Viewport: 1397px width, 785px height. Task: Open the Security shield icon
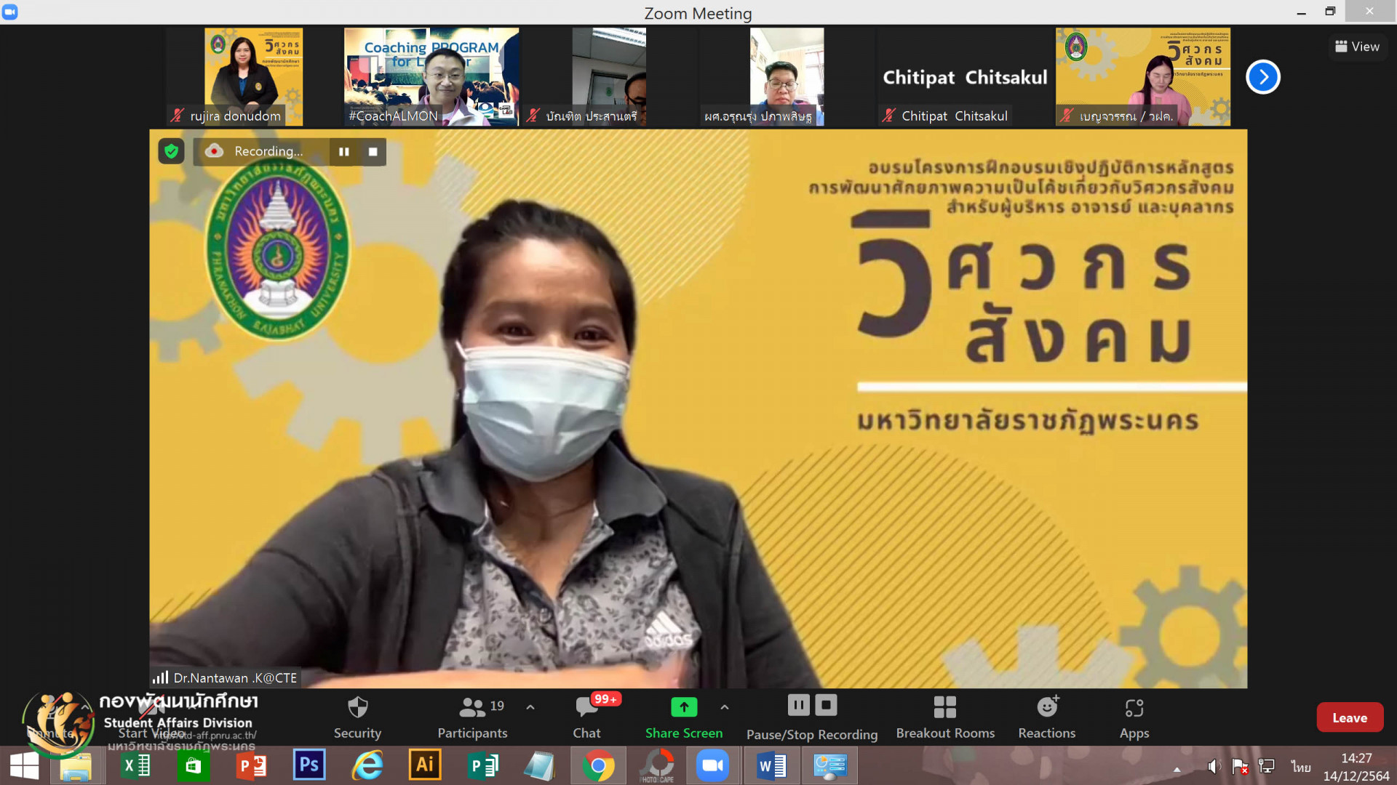[x=357, y=707]
